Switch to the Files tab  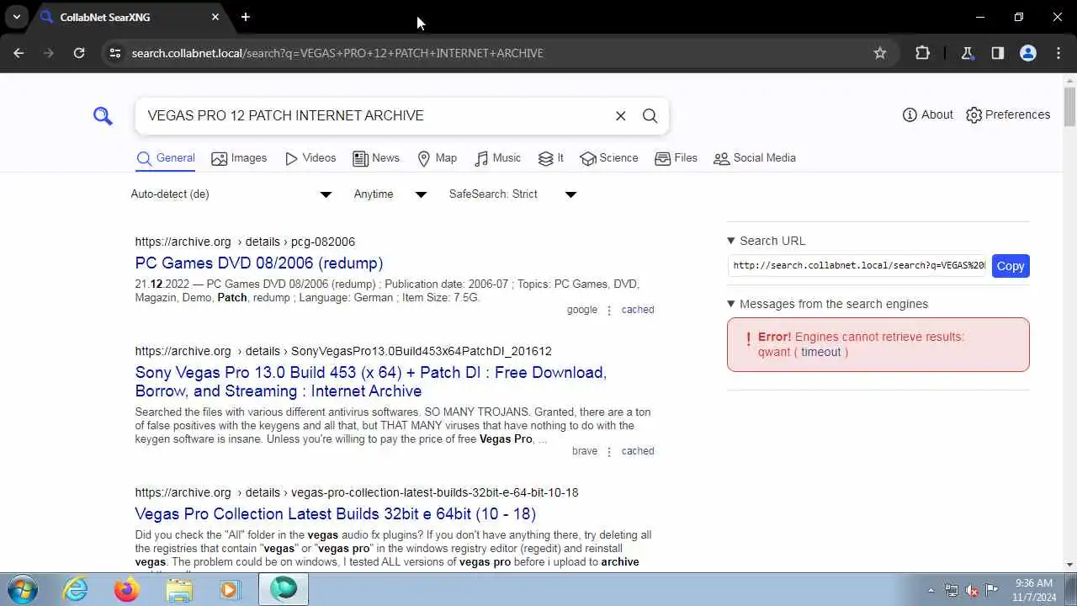tap(676, 158)
